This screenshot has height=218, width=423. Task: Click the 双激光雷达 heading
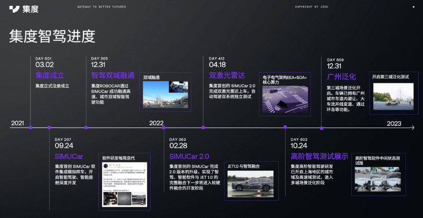[227, 76]
